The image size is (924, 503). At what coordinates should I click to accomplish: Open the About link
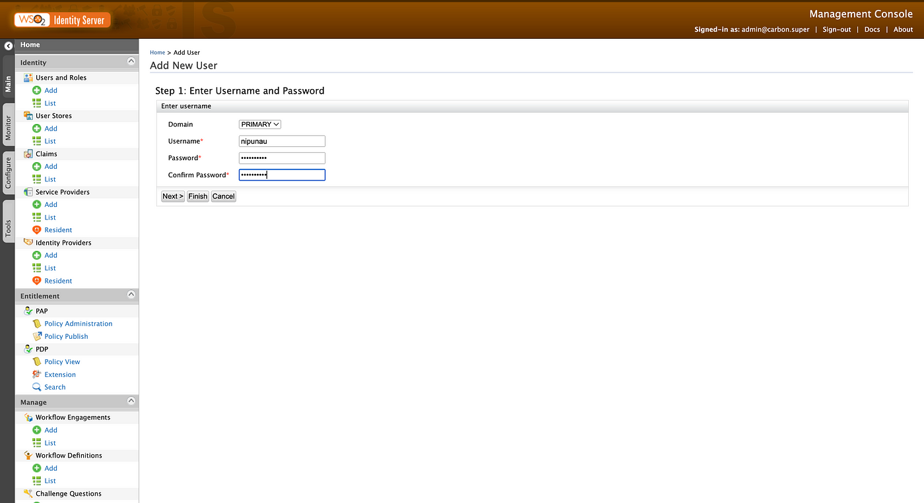point(904,30)
